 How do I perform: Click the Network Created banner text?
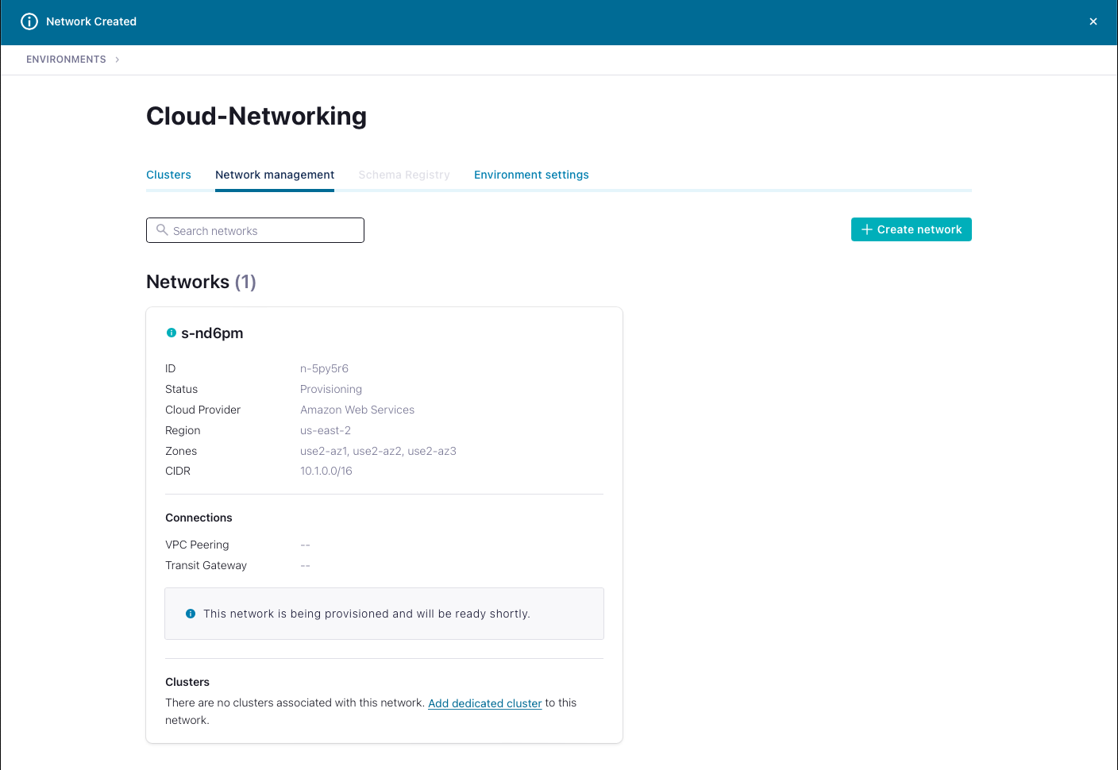coord(91,21)
